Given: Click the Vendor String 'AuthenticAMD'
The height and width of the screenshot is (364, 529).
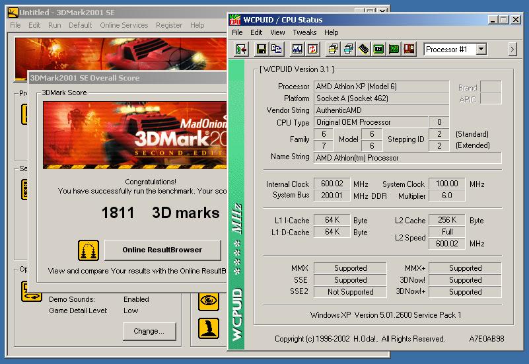Looking at the screenshot, I should pyautogui.click(x=381, y=110).
